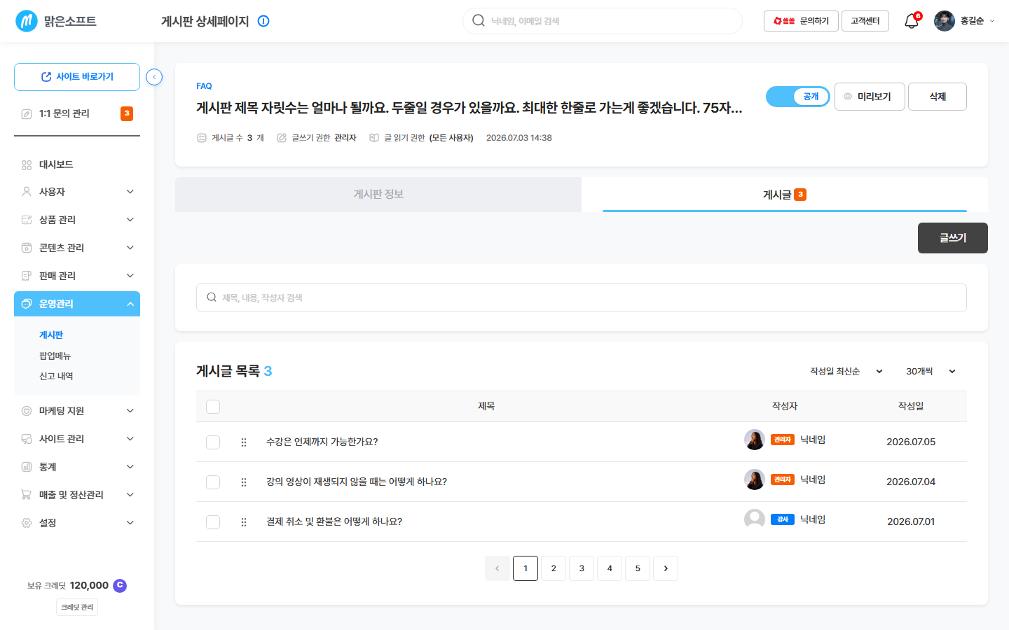Select 게시판 in the sidebar submenu
The height and width of the screenshot is (630, 1009).
click(x=51, y=335)
